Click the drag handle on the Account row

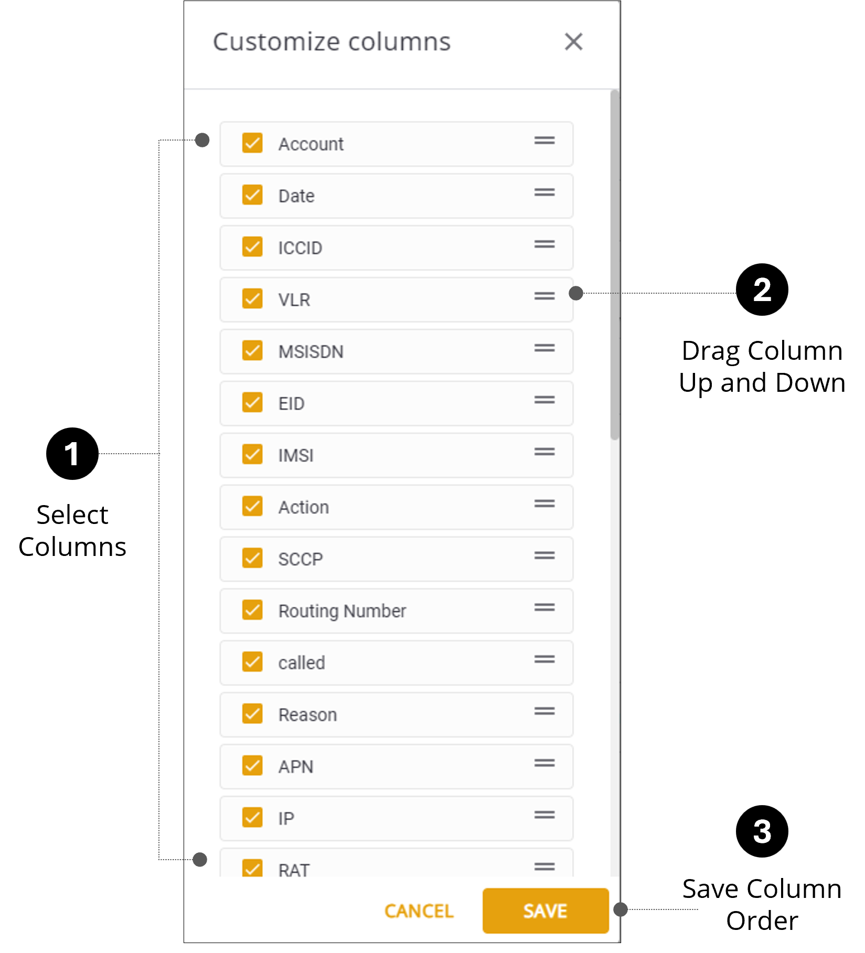pos(544,141)
